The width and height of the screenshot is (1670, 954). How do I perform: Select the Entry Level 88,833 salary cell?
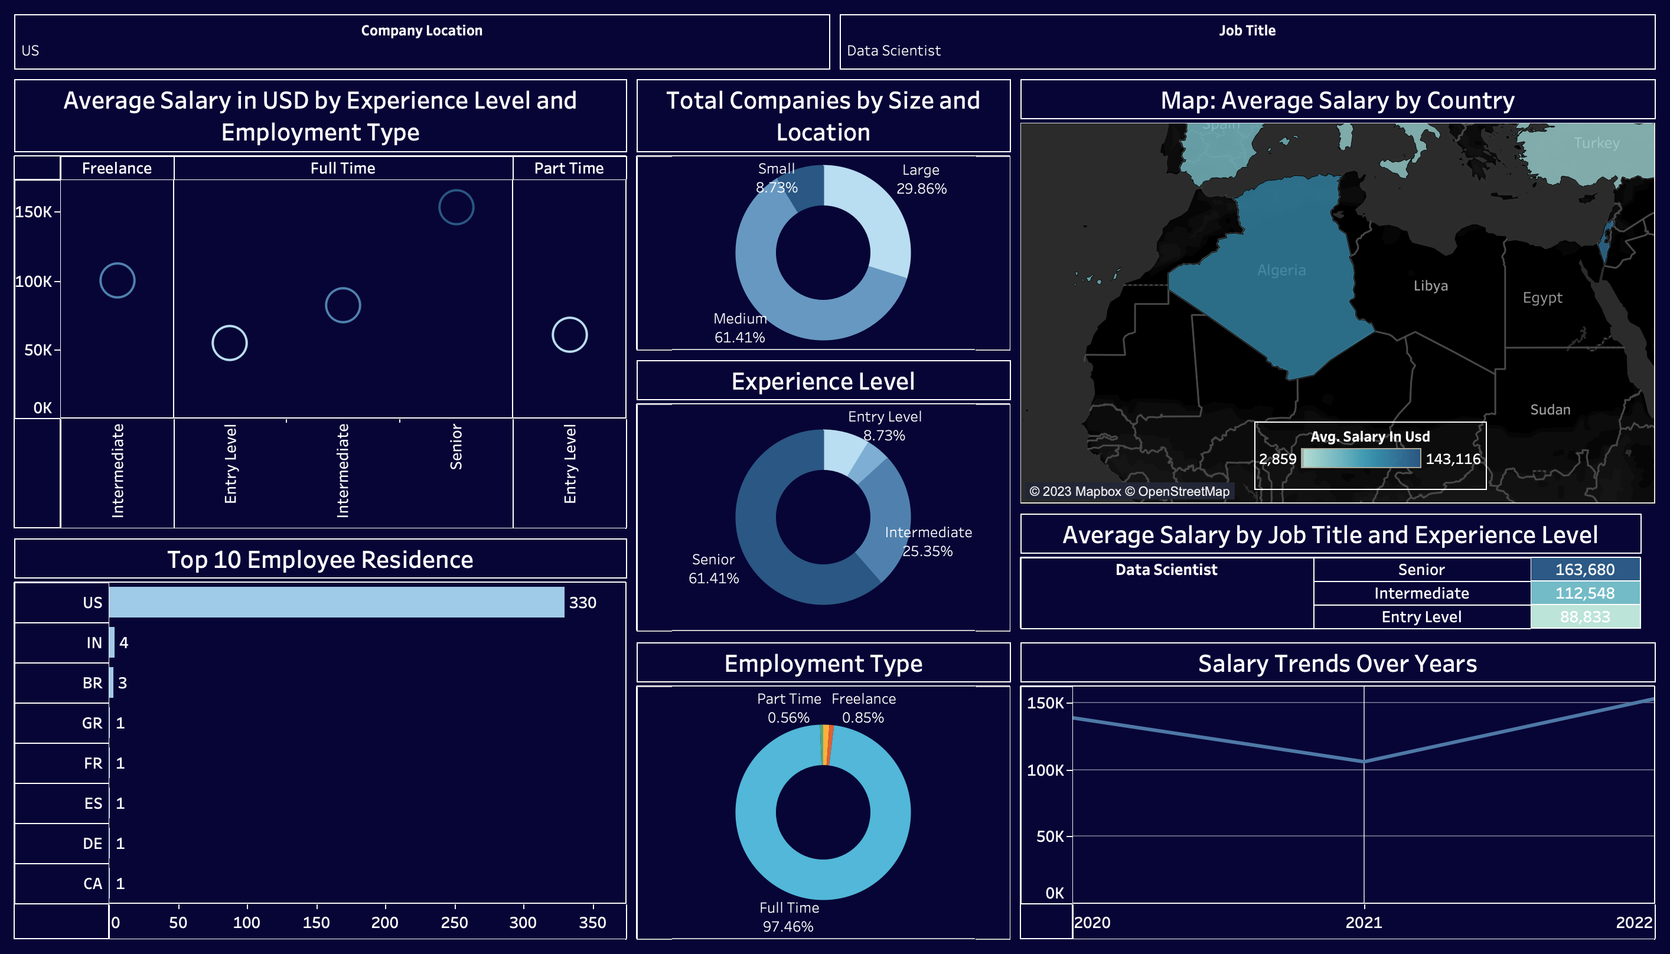coord(1585,616)
